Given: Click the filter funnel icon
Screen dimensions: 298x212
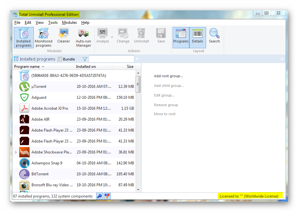Looking at the screenshot, I should tap(85, 59).
